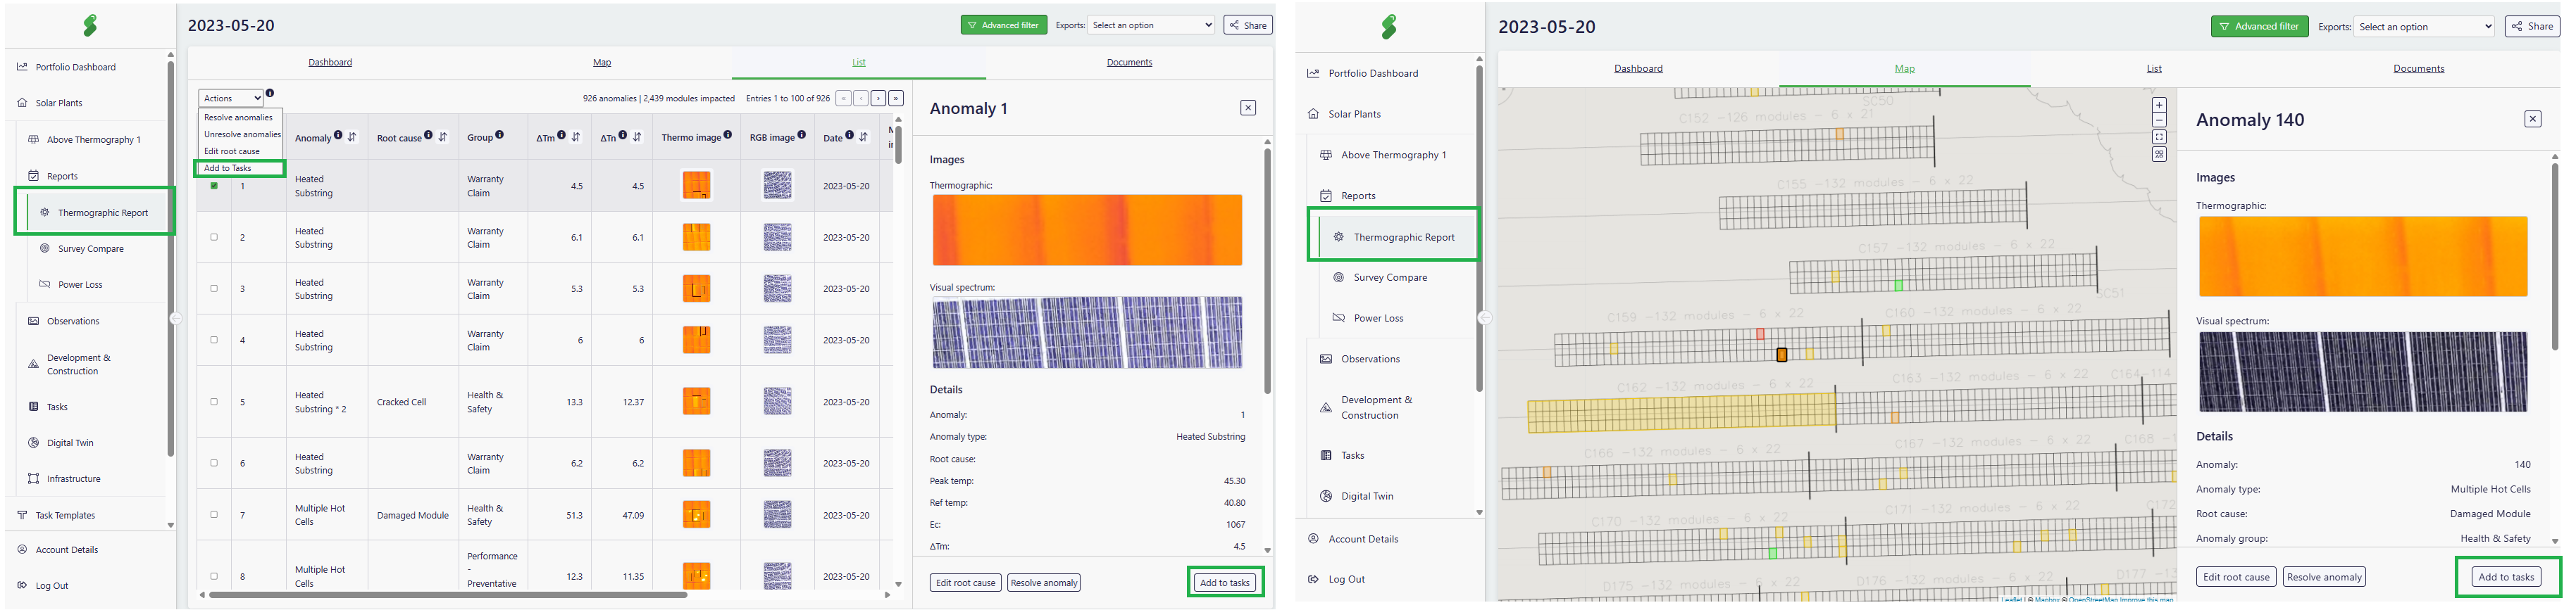The image size is (2576, 610).
Task: Click Solar Plants house icon in List view sidebar
Action: pyautogui.click(x=22, y=103)
